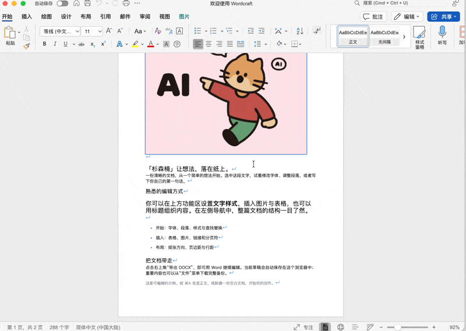Select align left paragraph icon

pyautogui.click(x=198, y=44)
